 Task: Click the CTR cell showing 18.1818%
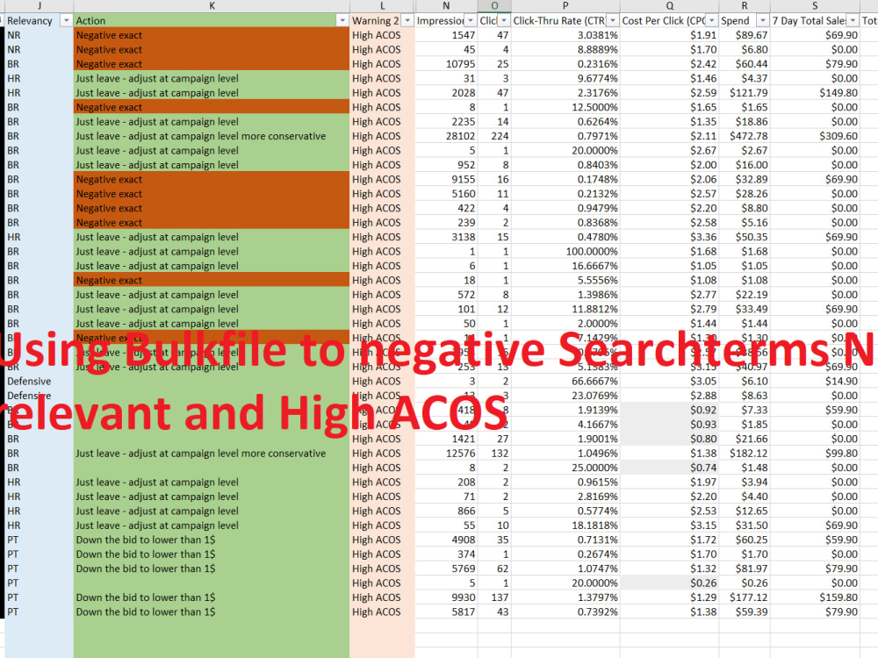[565, 526]
